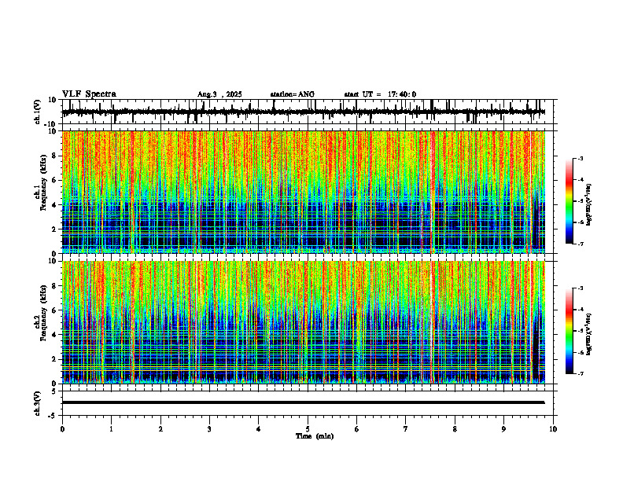This screenshot has height=481, width=623.
Task: Click the time axis tick label "9"
Action: click(x=503, y=429)
